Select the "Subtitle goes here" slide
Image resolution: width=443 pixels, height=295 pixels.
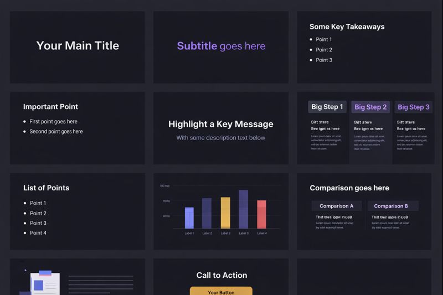(221, 46)
